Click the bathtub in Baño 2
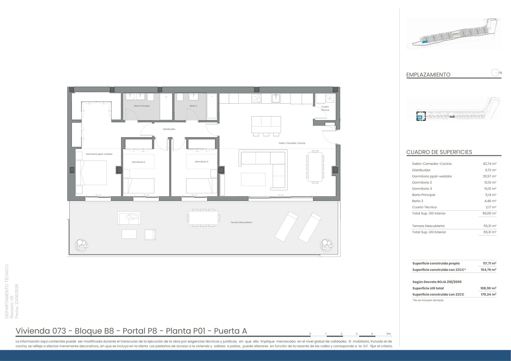The width and height of the screenshot is (511, 361). 212,106
